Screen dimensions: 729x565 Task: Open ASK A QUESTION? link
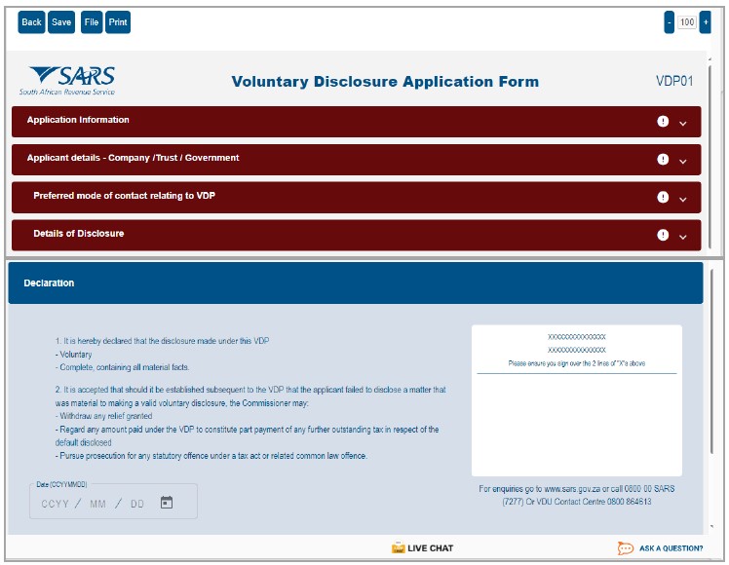point(671,548)
